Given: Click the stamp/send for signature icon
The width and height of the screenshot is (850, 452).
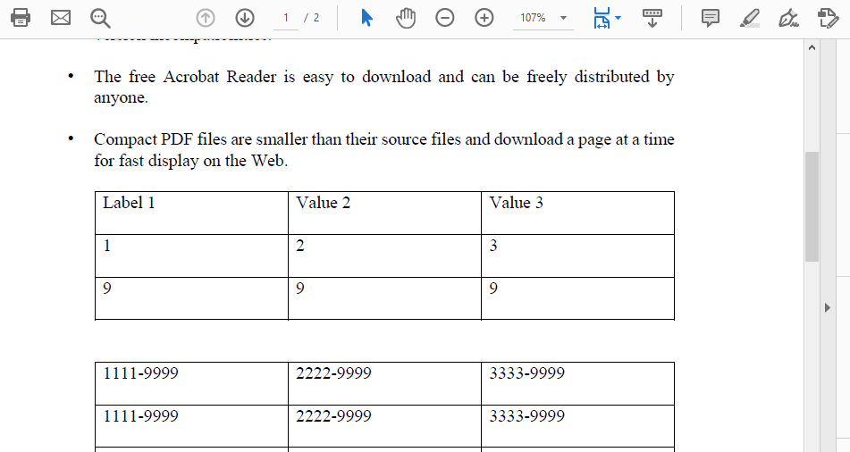Looking at the screenshot, I should [x=828, y=18].
